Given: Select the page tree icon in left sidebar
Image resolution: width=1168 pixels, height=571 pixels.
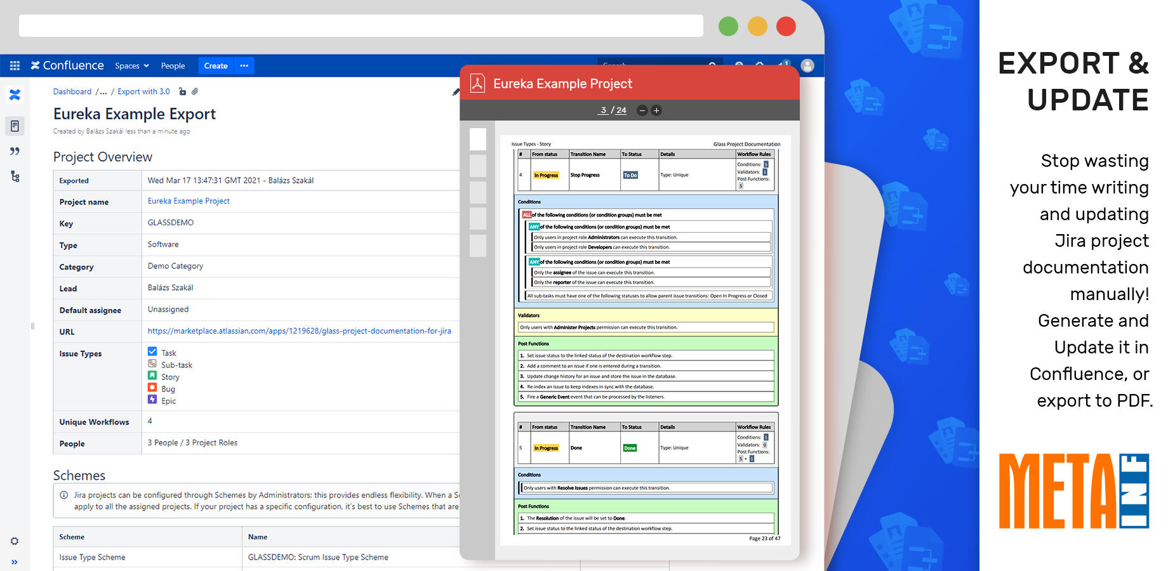Looking at the screenshot, I should (15, 176).
